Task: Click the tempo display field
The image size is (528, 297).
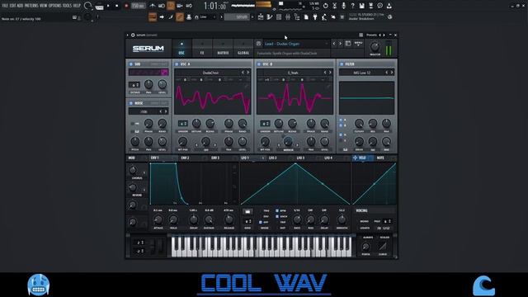Action: coord(138,6)
